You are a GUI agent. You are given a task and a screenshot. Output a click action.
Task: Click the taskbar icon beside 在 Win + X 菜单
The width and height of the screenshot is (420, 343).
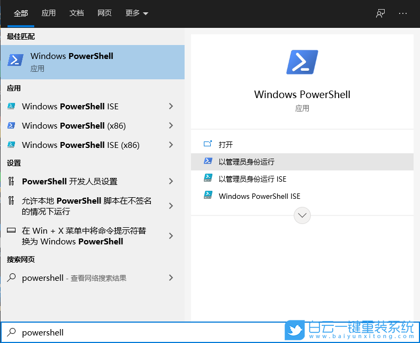11,230
